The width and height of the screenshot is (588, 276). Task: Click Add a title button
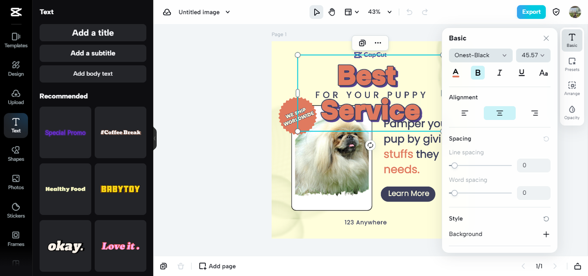(93, 33)
